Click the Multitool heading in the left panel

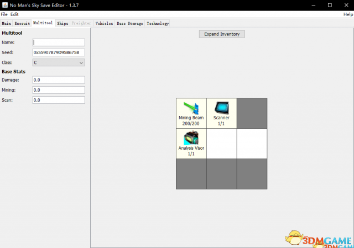pyautogui.click(x=12, y=33)
